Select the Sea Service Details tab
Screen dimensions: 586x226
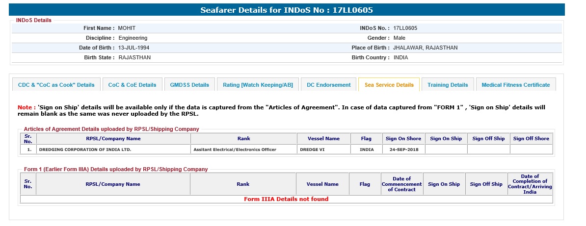(389, 85)
